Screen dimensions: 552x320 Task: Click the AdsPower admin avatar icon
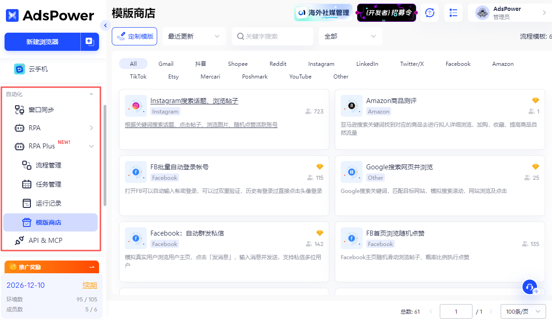(481, 12)
